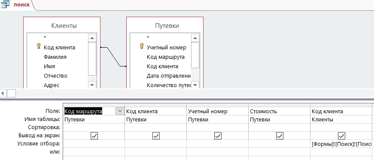The image size is (374, 160).
Task: Click up arrow in Путевки table scrollbar
Action: point(195,38)
